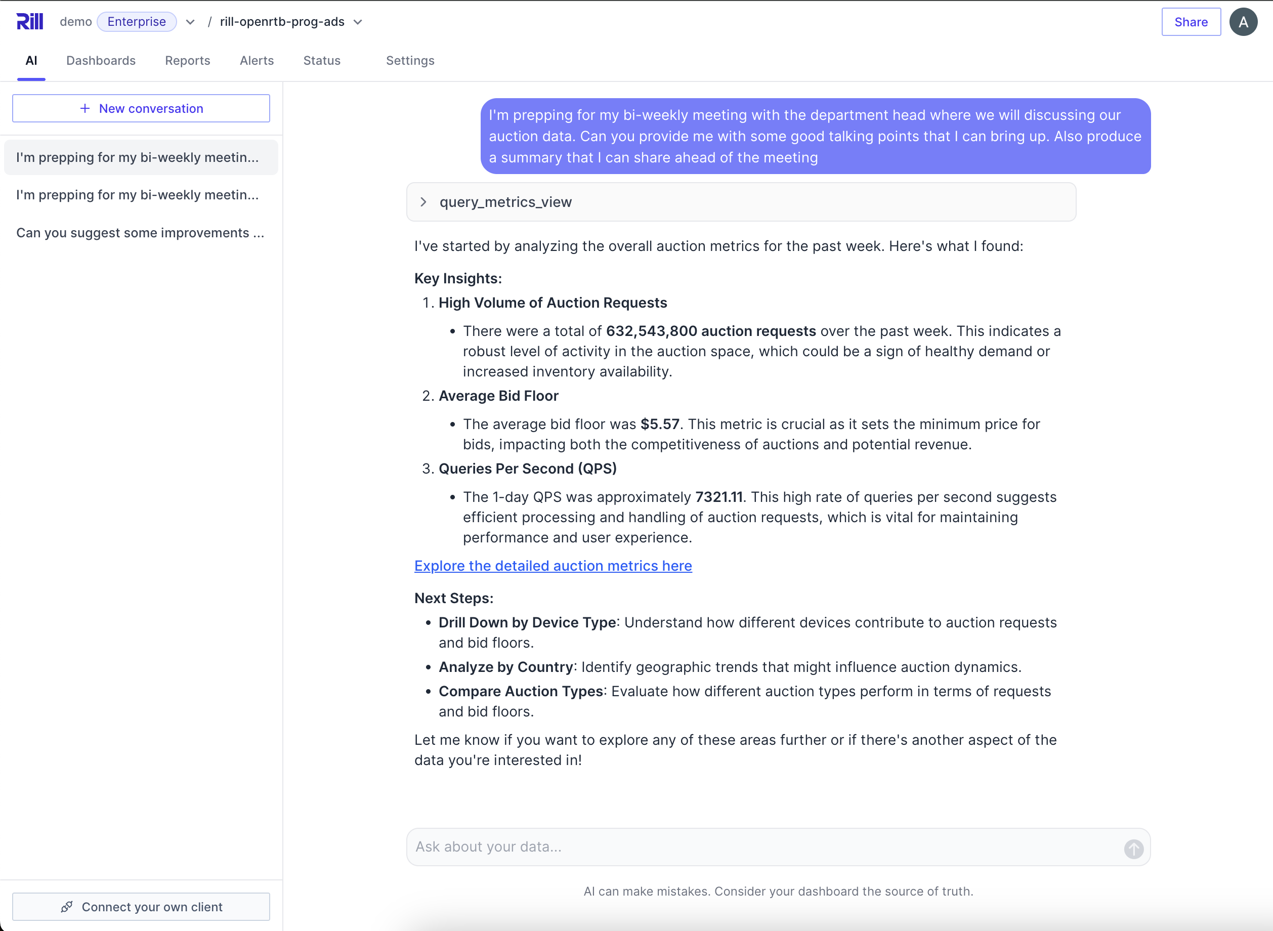Click the Enterprise plan badge
This screenshot has height=931, width=1273.
137,21
